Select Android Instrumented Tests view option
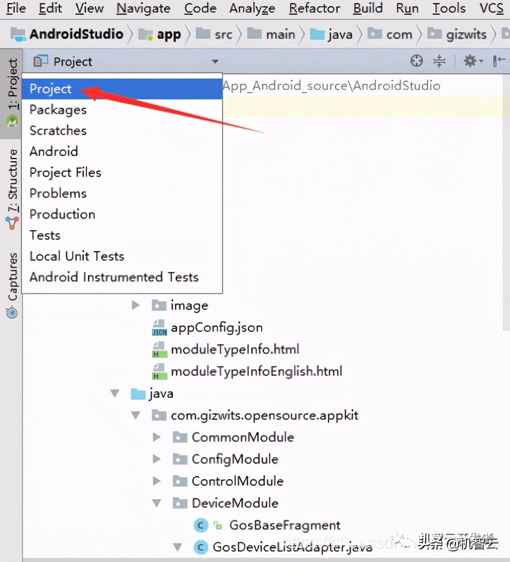Viewport: 510px width, 562px height. [122, 277]
